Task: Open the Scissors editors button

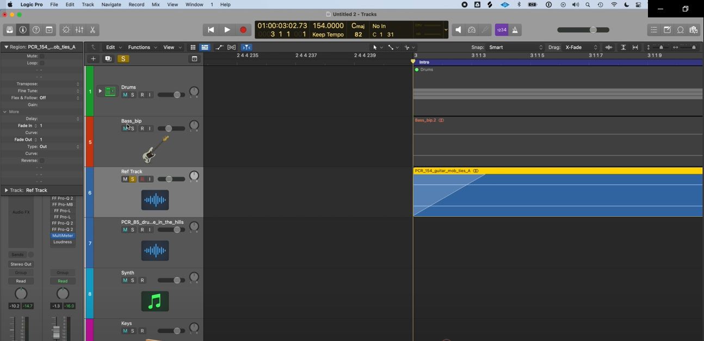Action: click(x=92, y=30)
